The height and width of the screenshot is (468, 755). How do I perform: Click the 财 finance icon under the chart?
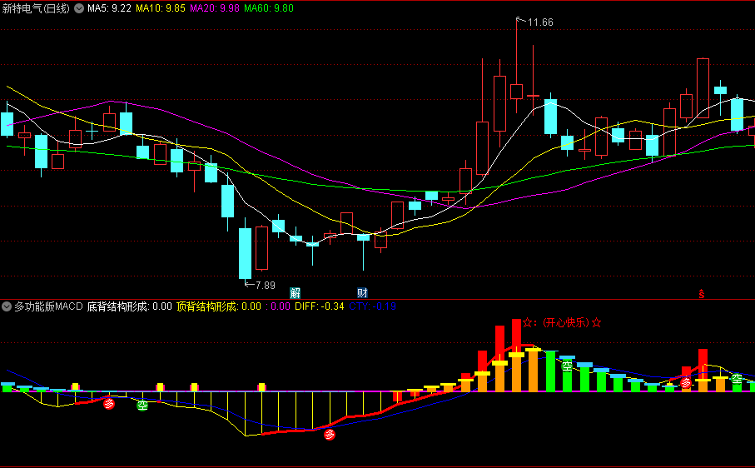pos(363,293)
